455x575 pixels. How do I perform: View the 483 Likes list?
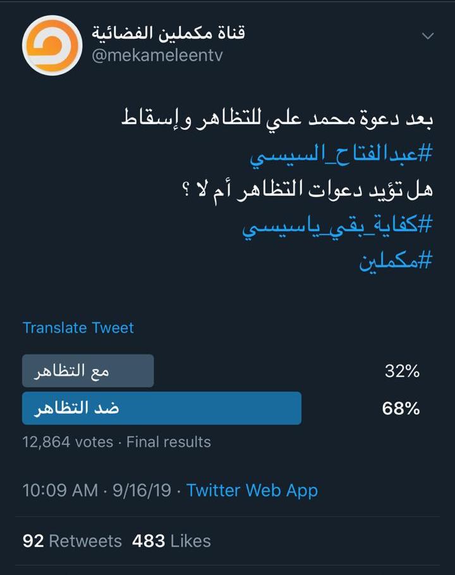click(171, 541)
